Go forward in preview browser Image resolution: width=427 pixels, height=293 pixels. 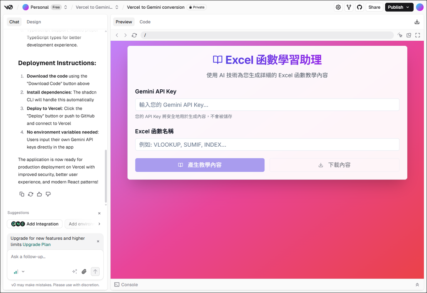[126, 35]
